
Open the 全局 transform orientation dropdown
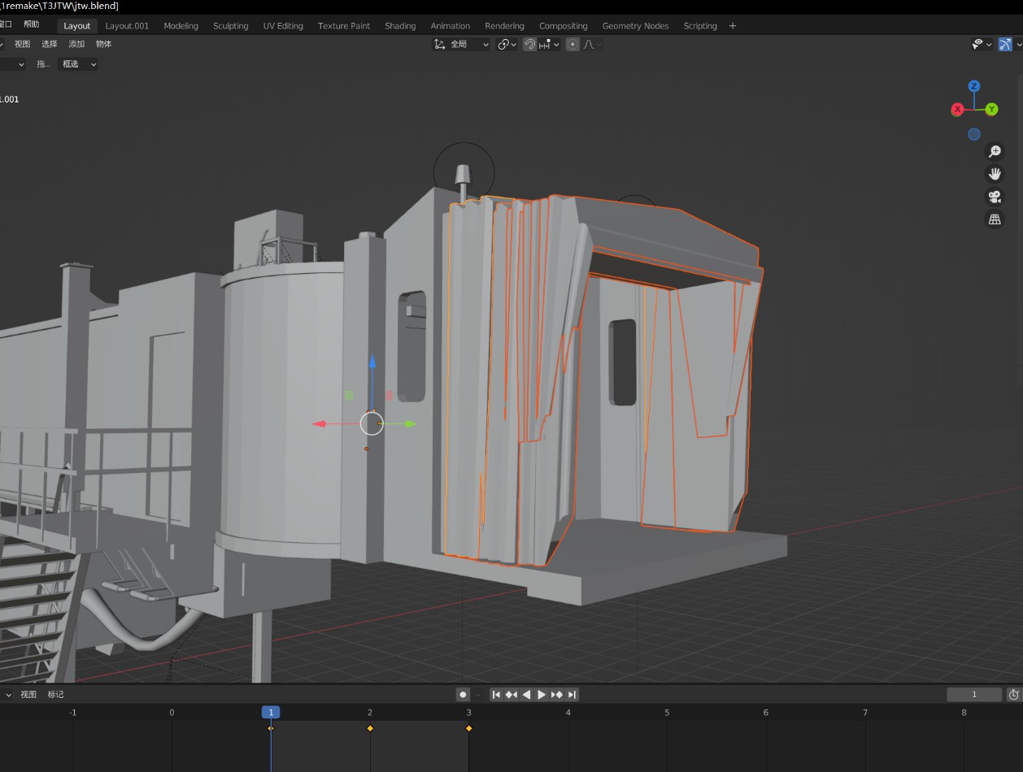(x=461, y=45)
